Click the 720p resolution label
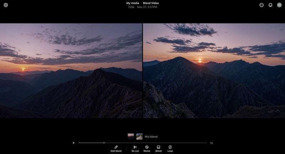285x154 pixels. (x=131, y=7)
